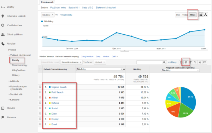Switch to the Průzkumník tab
Screen dimensions: 212x133
click(47, 2)
